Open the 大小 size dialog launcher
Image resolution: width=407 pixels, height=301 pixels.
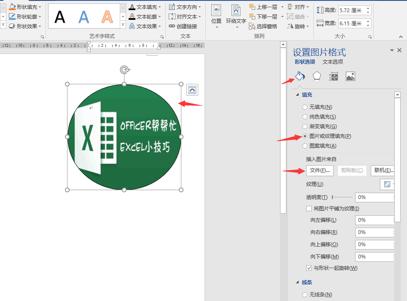point(370,37)
